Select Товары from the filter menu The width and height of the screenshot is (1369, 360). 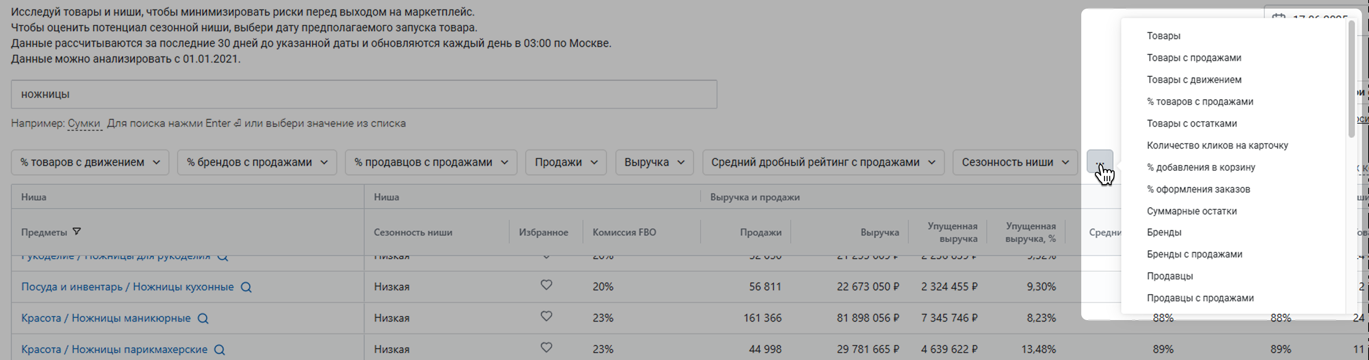1163,36
